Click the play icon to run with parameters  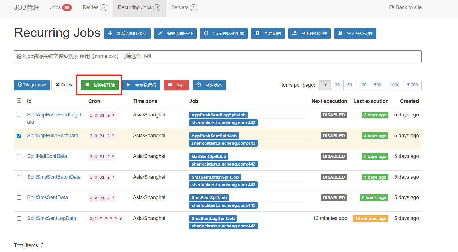[x=129, y=85]
